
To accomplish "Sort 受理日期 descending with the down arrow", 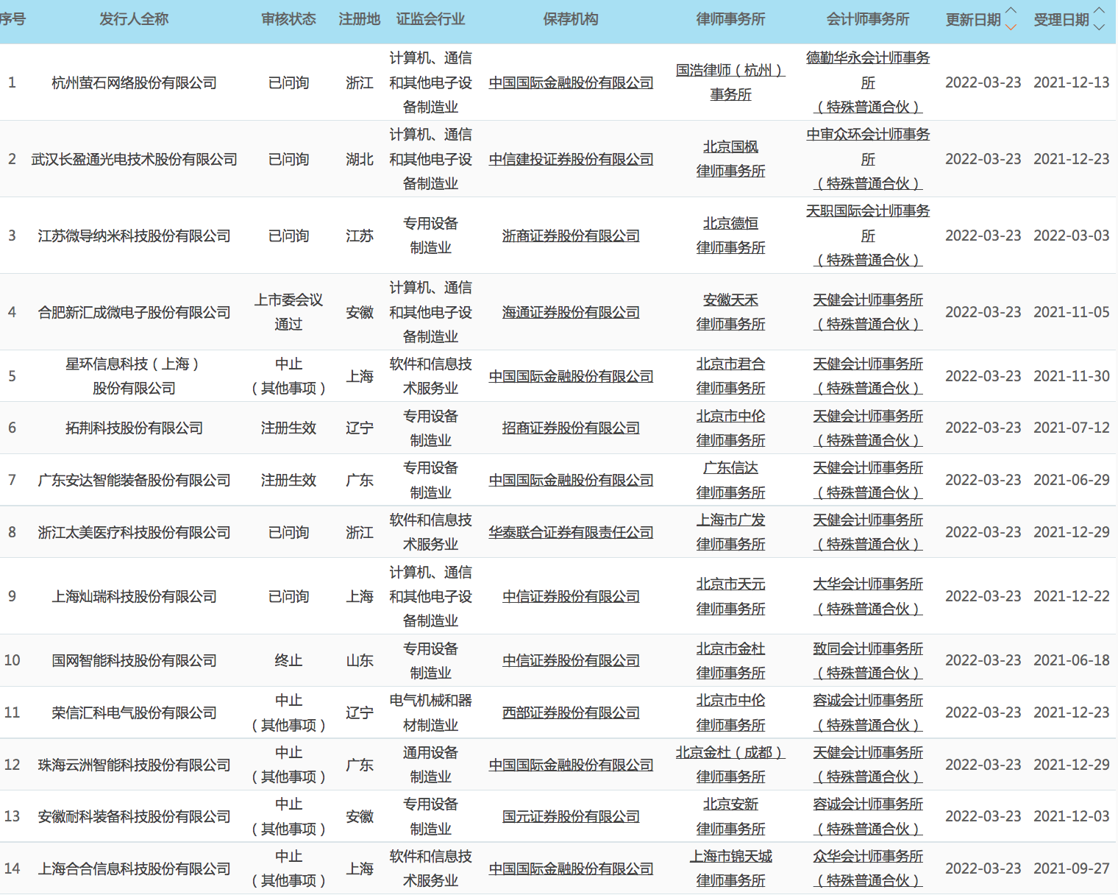I will pos(1099,28).
